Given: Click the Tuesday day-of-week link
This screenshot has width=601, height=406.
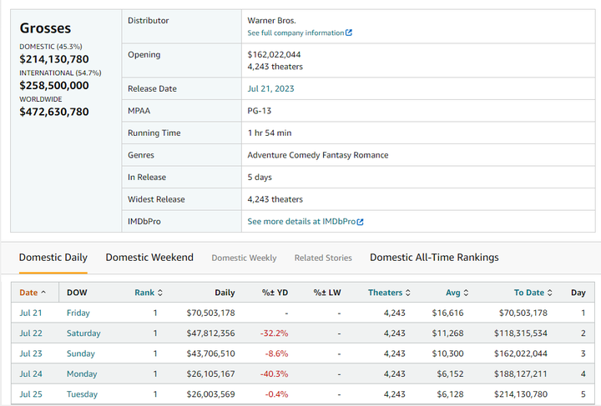Looking at the screenshot, I should click(x=82, y=394).
